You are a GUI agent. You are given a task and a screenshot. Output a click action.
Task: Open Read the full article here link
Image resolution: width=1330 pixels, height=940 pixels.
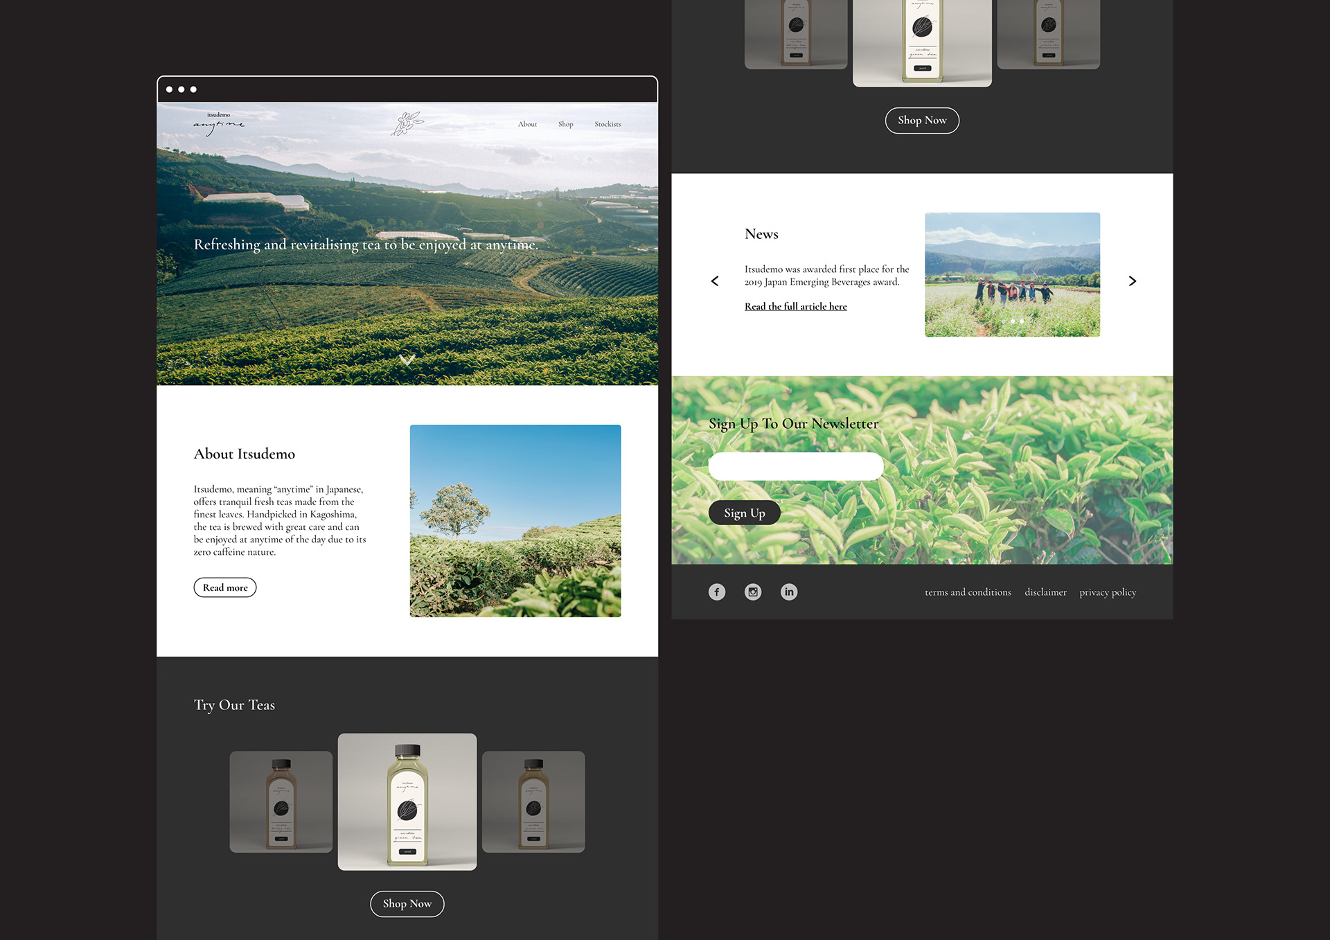coord(795,306)
